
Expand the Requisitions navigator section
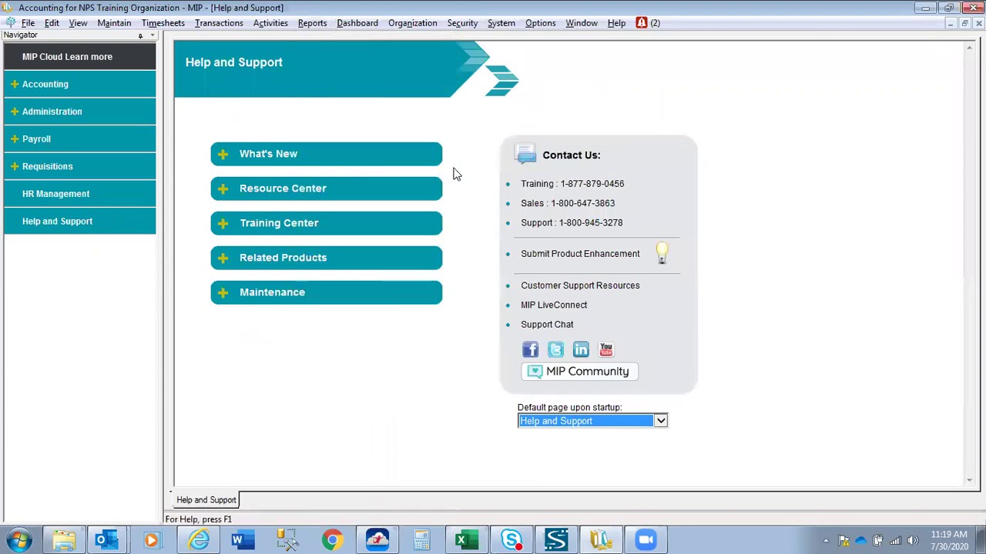coord(80,166)
